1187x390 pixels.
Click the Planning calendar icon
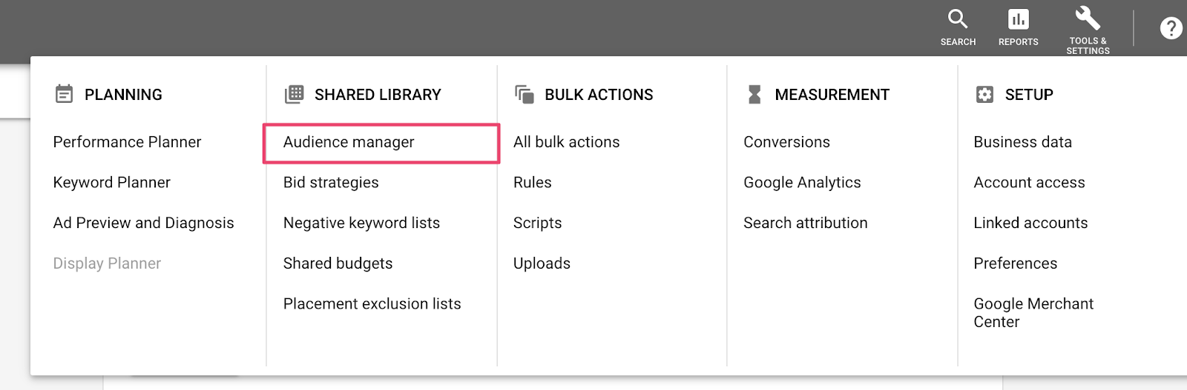(65, 94)
